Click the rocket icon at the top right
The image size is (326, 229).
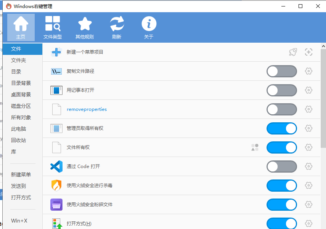pyautogui.click(x=292, y=52)
